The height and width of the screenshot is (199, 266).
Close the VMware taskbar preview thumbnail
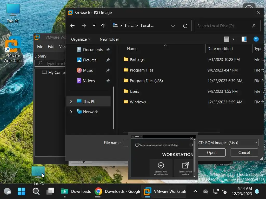click(x=192, y=139)
